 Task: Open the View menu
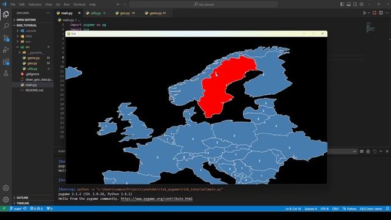(x=49, y=4)
